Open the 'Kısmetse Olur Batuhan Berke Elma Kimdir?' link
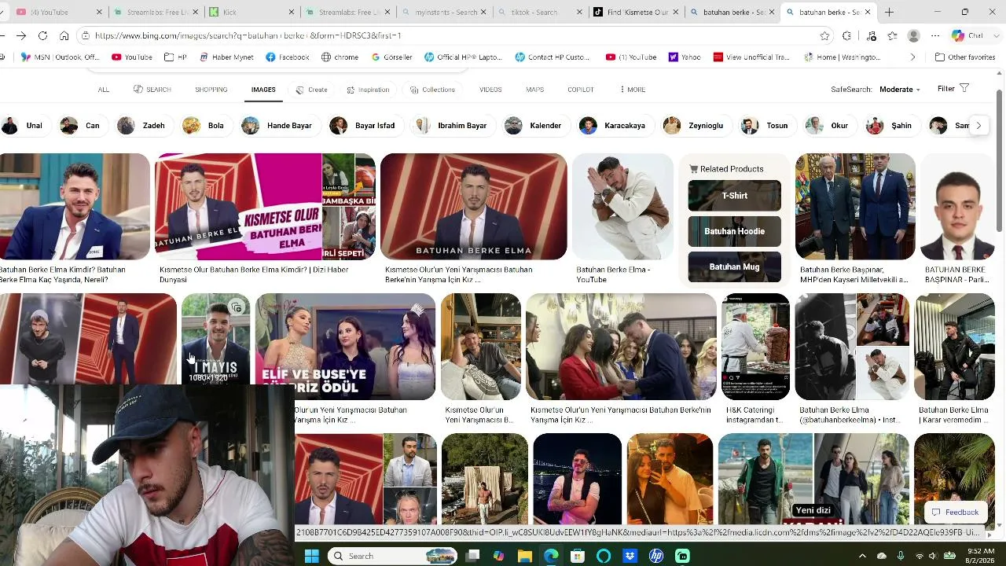The width and height of the screenshot is (1006, 566). pyautogui.click(x=254, y=274)
